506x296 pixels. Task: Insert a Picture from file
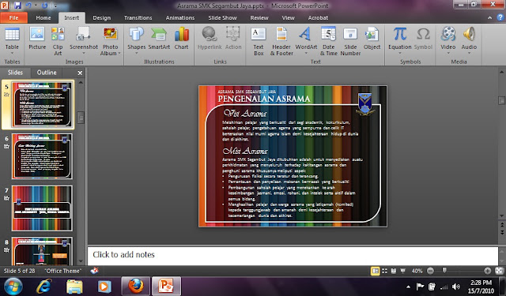tap(37, 39)
